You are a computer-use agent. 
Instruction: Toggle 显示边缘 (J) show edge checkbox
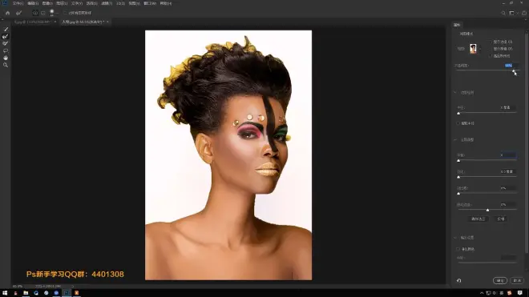tap(491, 42)
